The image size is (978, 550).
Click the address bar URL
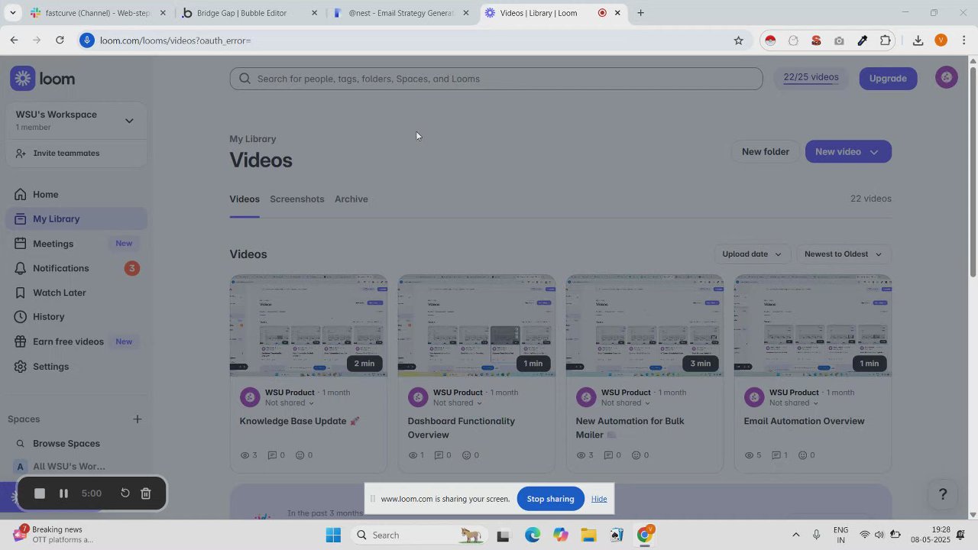point(175,40)
